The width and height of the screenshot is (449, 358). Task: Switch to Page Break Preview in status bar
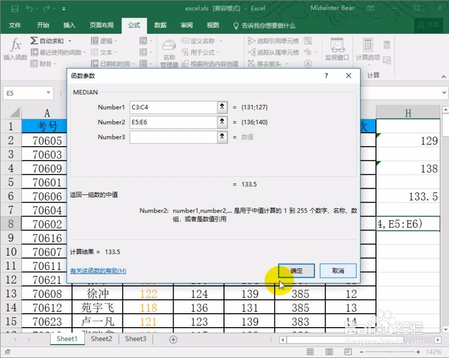(x=348, y=352)
